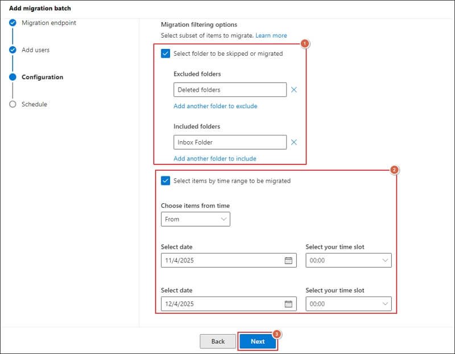Click the 11/4/2025 date input field

pyautogui.click(x=216, y=260)
